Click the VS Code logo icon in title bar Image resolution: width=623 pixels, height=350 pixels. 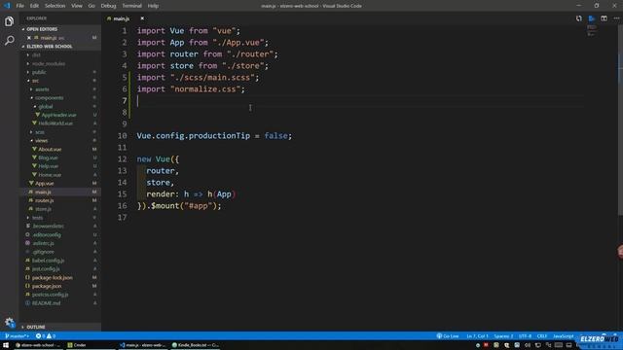(x=7, y=6)
